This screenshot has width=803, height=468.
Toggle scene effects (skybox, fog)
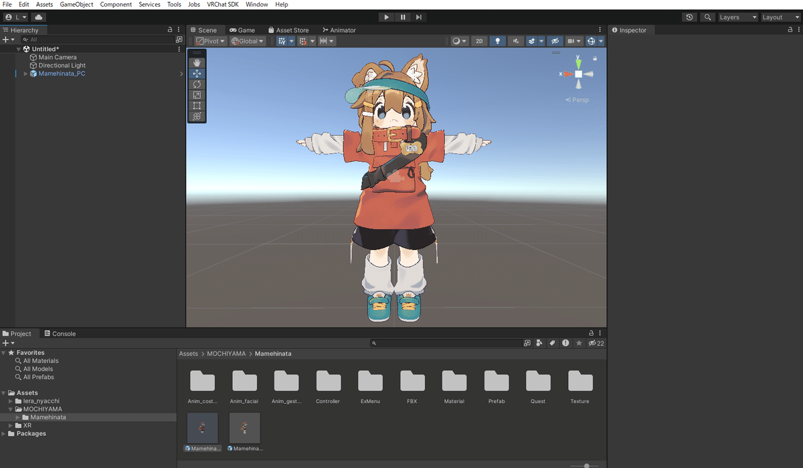pos(531,41)
